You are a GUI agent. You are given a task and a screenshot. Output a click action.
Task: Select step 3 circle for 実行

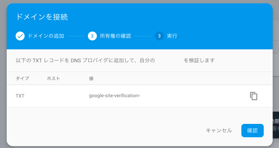tap(159, 36)
